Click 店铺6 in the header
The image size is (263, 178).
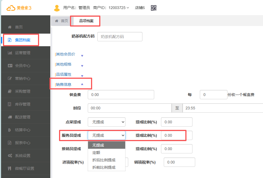(x=140, y=8)
